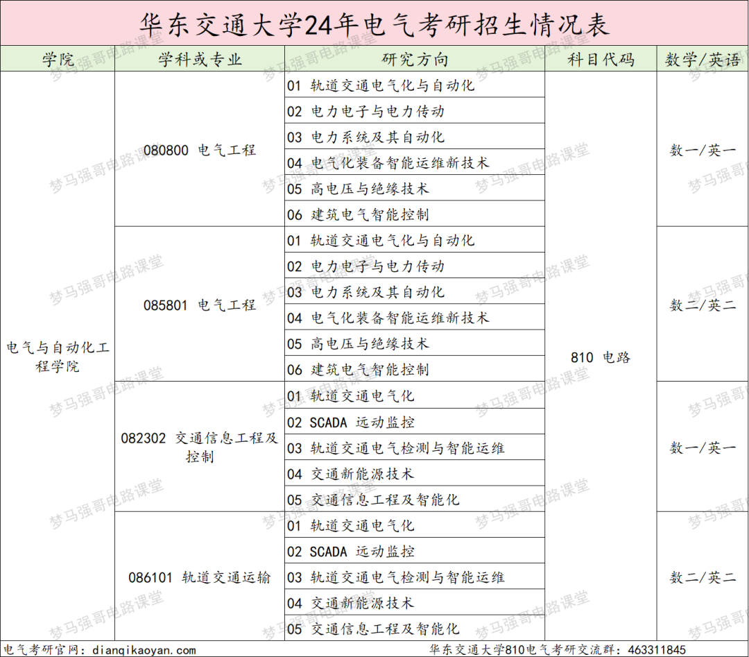Click the 082302 交通信息工程及控制 cell
The height and width of the screenshot is (657, 749).
[199, 447]
